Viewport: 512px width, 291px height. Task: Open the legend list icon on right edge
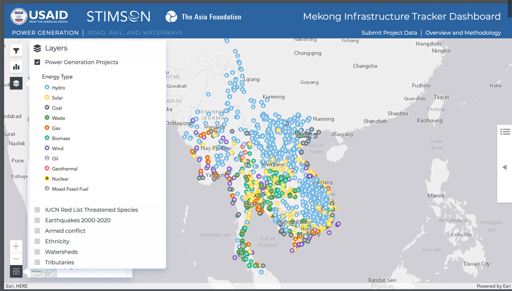(505, 132)
